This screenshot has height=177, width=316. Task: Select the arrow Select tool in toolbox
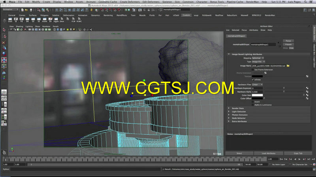click(4, 30)
